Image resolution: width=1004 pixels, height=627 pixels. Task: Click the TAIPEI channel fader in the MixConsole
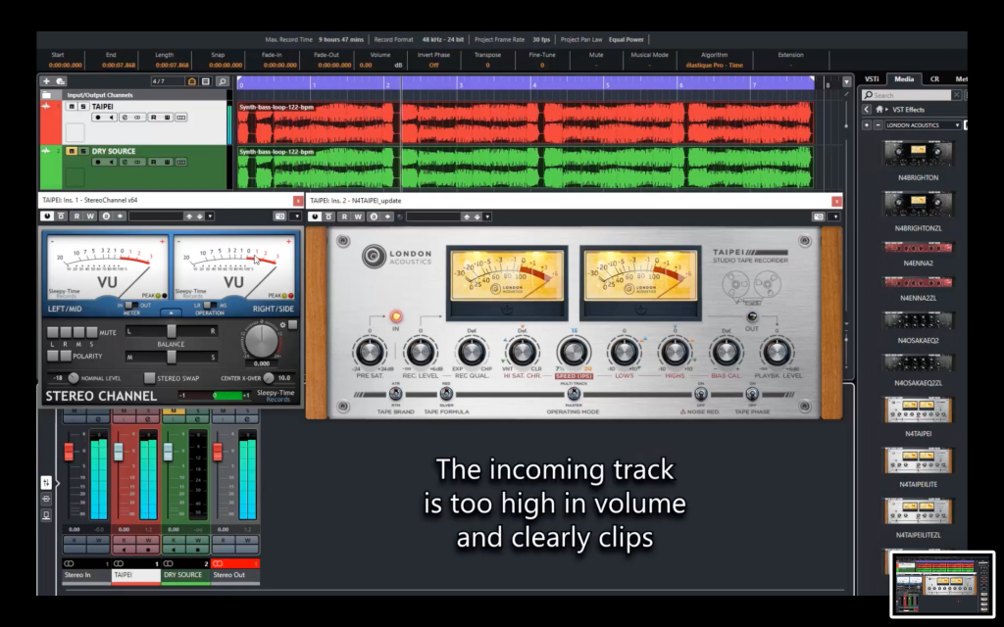coord(118,452)
